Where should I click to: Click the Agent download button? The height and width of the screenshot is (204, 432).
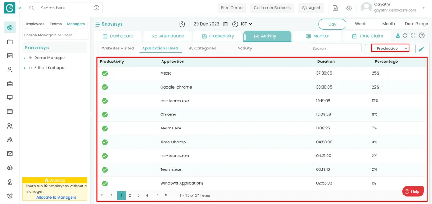311,8
